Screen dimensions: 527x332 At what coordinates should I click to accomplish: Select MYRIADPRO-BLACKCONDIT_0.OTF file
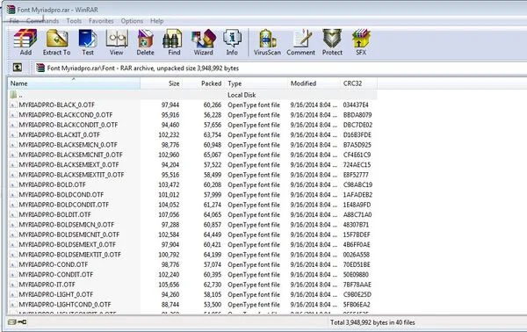click(69, 125)
